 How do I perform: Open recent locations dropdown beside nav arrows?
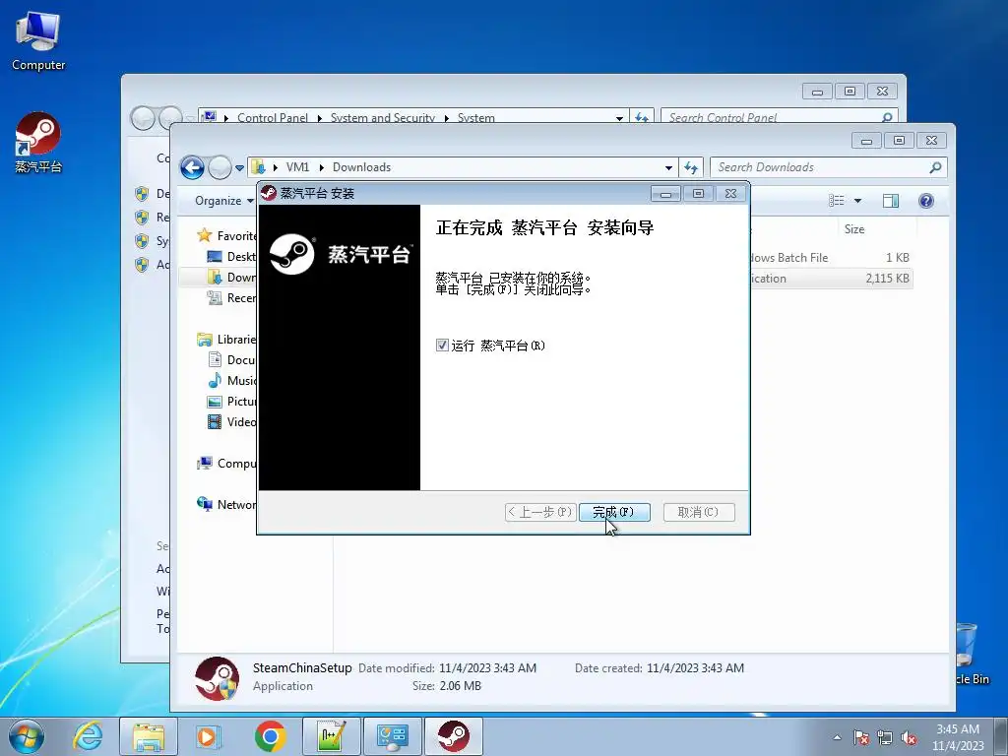point(240,167)
